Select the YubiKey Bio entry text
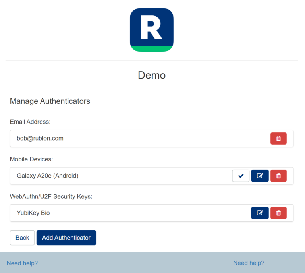The width and height of the screenshot is (305, 273). pyautogui.click(x=33, y=213)
